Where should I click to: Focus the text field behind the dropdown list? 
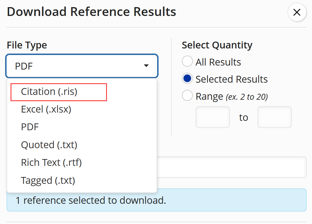231,167
